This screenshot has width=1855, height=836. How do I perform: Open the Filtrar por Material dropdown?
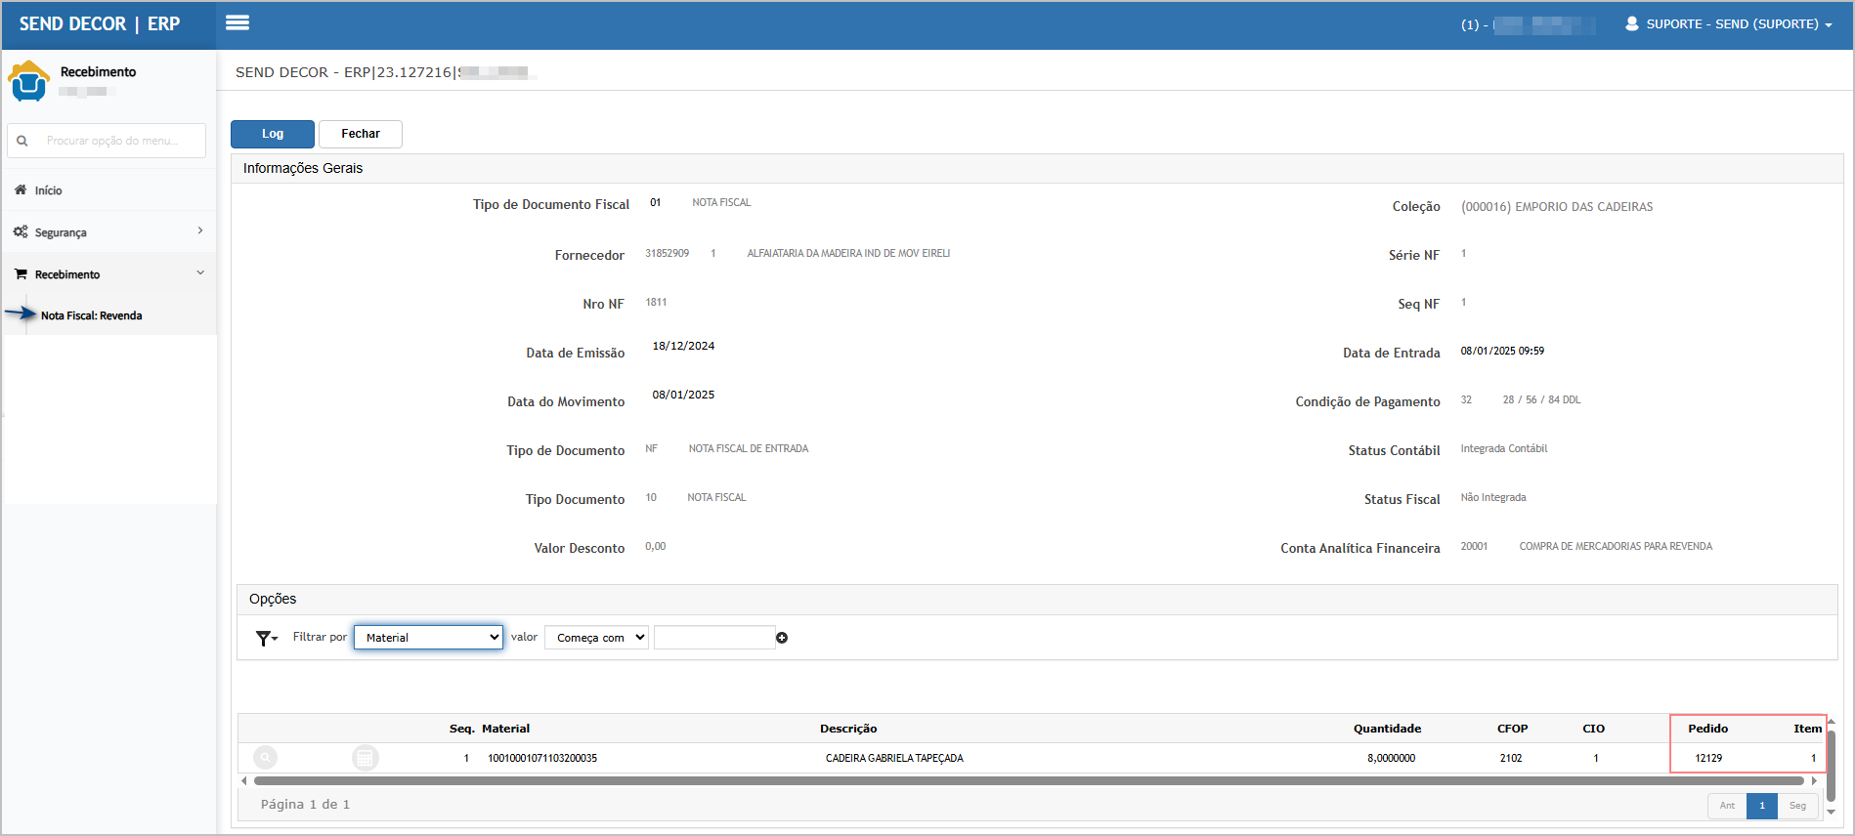click(428, 638)
